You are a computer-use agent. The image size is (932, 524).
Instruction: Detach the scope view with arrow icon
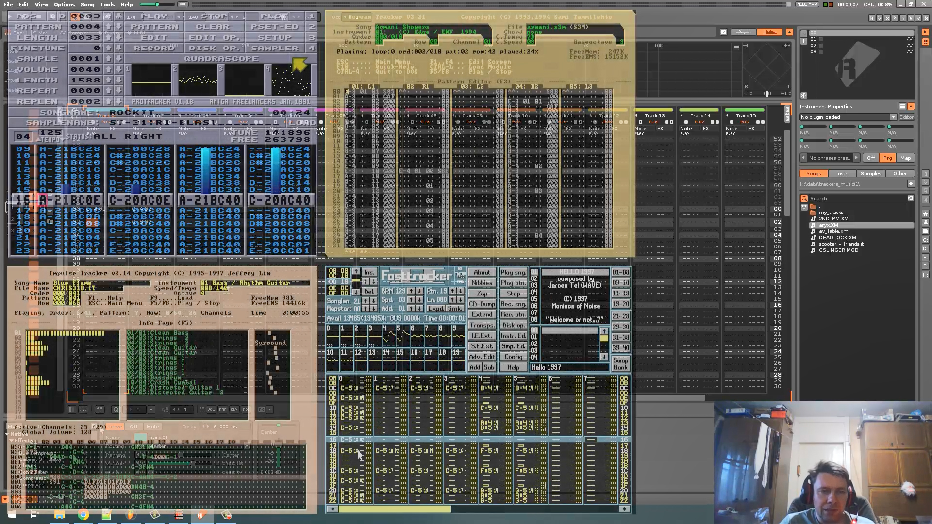click(723, 32)
